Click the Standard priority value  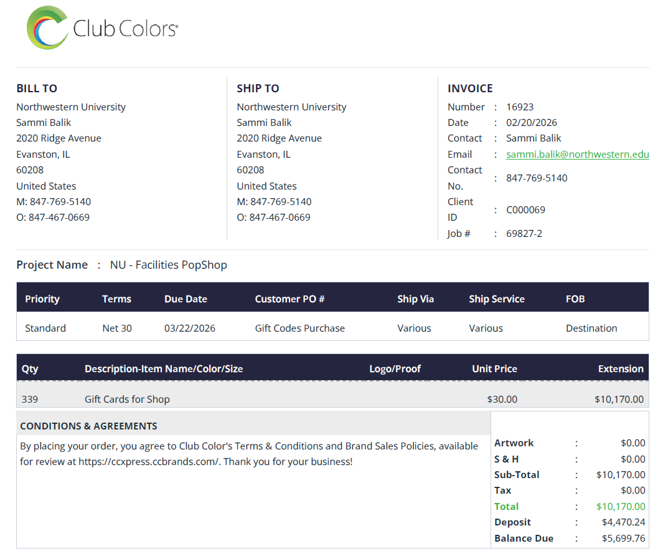click(45, 328)
